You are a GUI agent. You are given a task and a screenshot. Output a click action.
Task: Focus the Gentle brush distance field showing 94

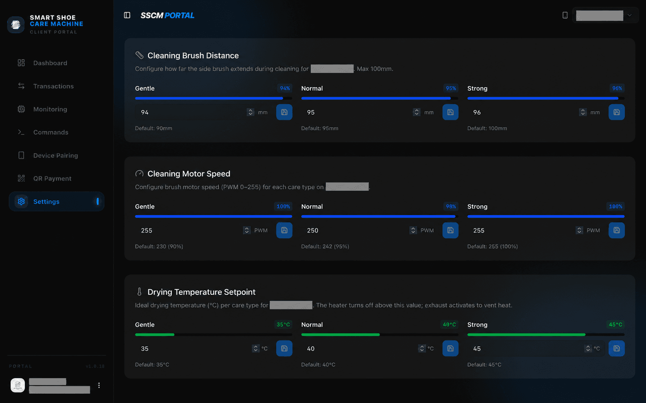(203, 112)
